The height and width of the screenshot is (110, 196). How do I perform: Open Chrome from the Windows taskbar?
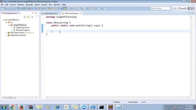click(x=13, y=107)
